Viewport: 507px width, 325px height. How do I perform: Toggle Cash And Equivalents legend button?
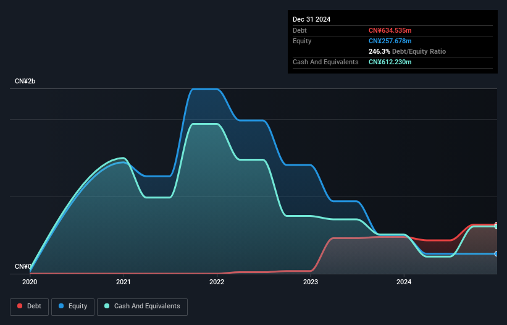[x=142, y=306]
